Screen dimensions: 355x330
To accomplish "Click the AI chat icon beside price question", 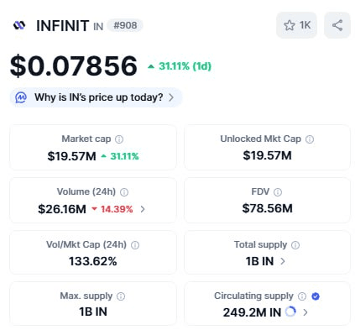I will [x=21, y=97].
